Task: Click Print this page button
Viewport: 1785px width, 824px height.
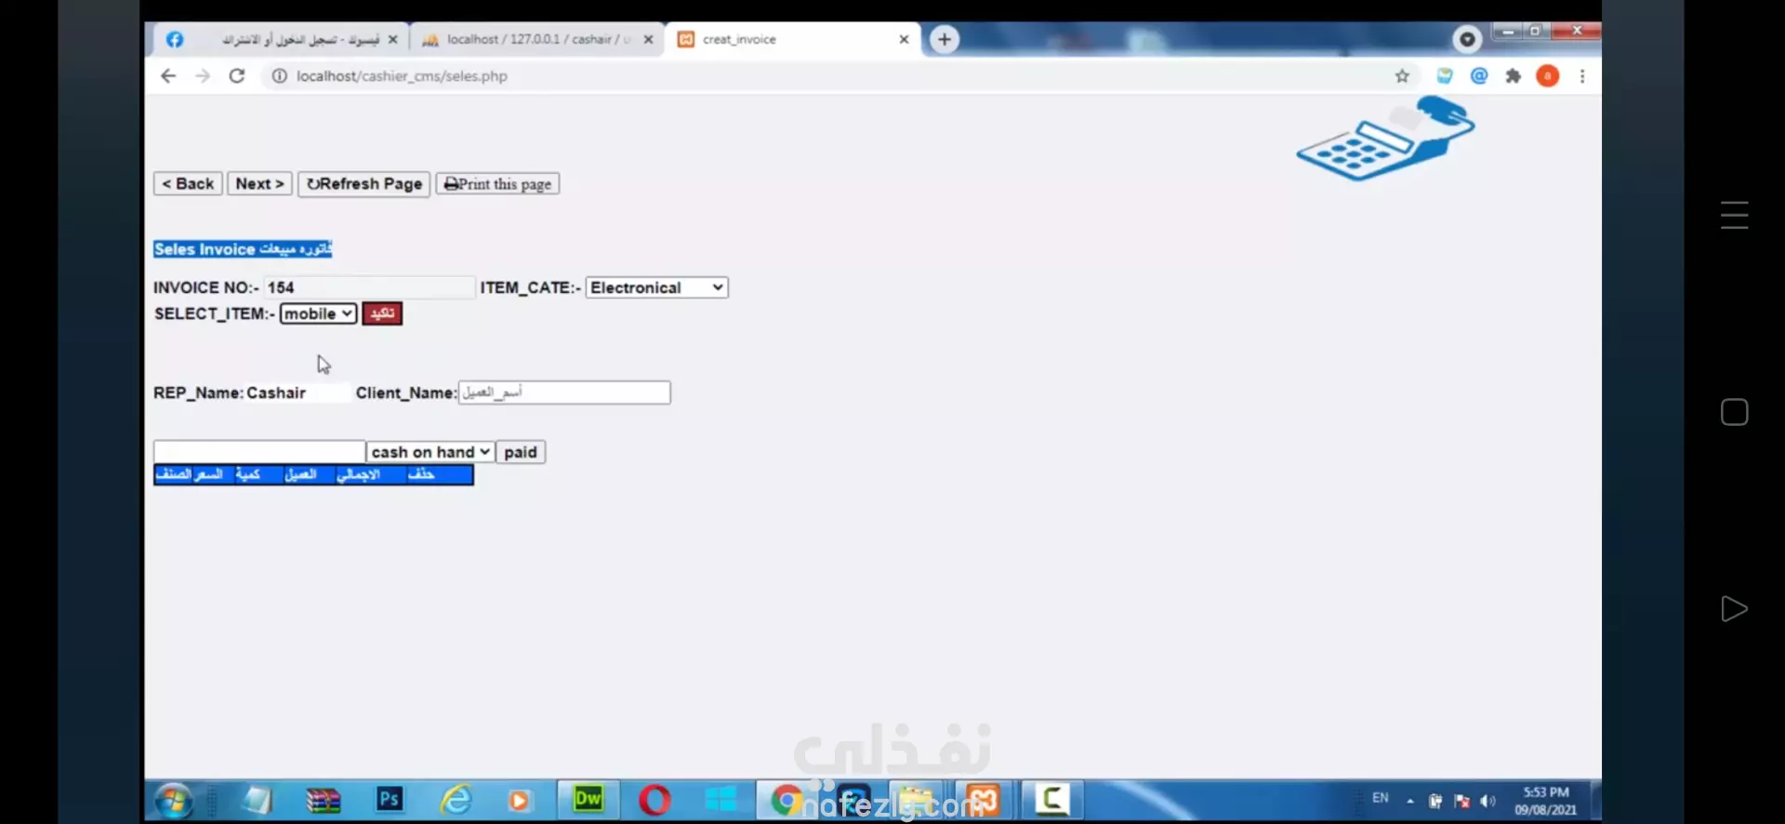Action: coord(497,184)
